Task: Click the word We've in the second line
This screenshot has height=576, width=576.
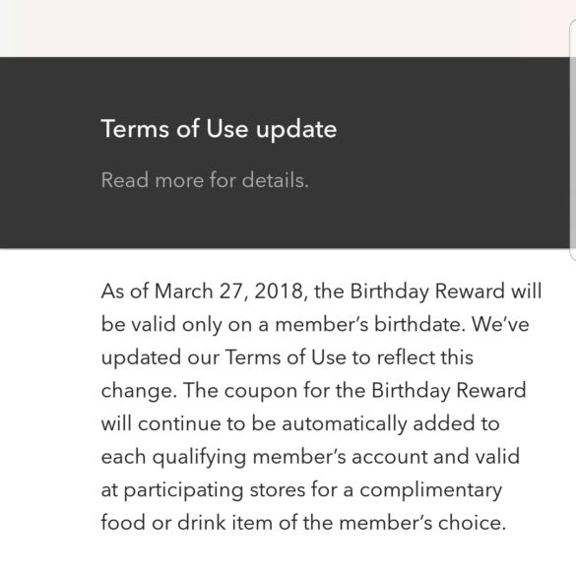Action: point(500,325)
